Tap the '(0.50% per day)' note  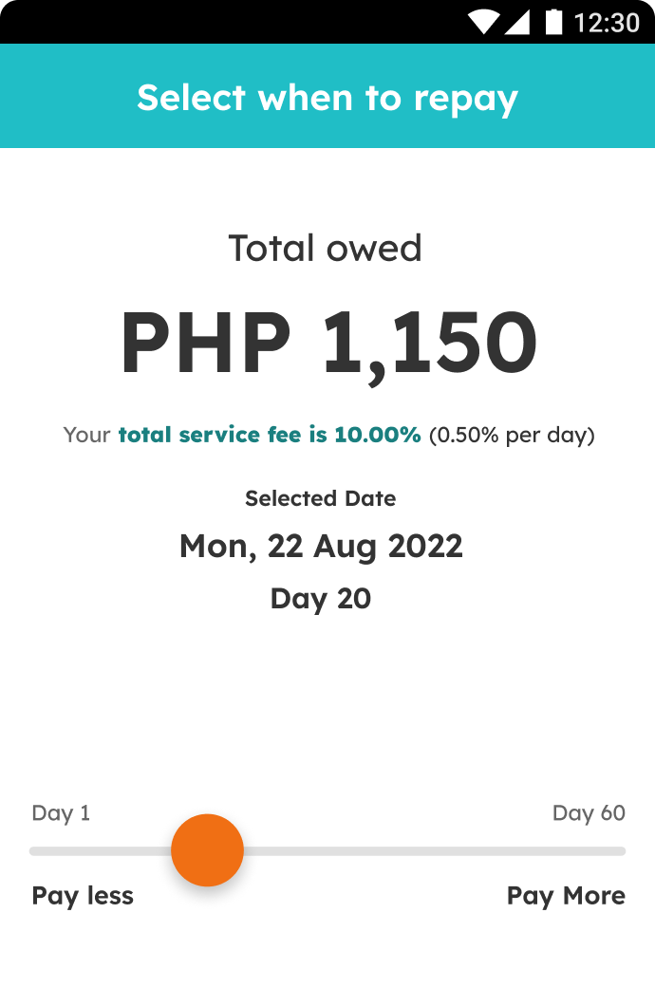pos(512,436)
